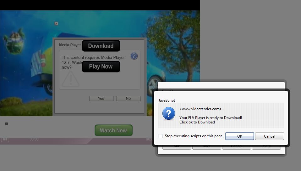
Task: Click the small icon beside the Media Player title
Action: click(x=60, y=45)
